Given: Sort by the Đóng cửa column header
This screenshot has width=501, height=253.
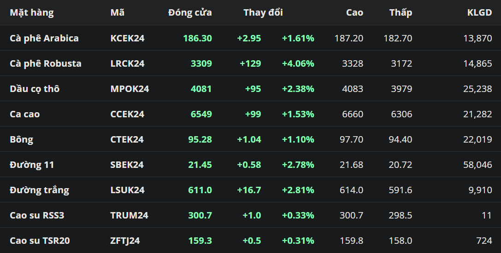Looking at the screenshot, I should click(190, 13).
